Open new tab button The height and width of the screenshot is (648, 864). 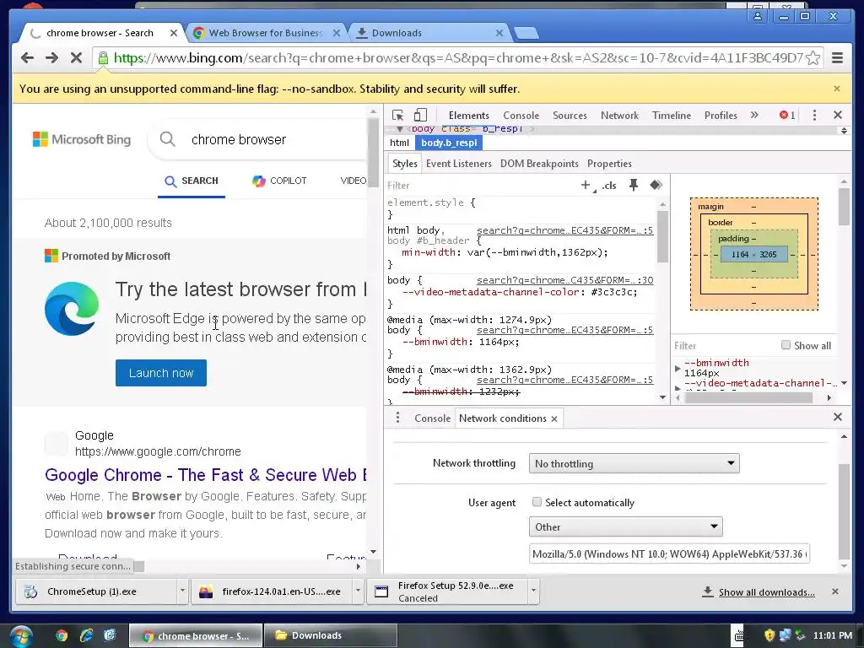pos(526,33)
